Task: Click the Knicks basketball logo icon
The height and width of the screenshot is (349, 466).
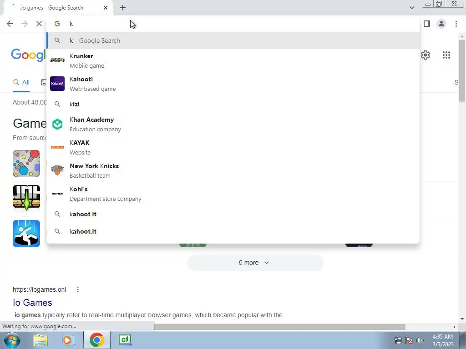Action: [57, 170]
